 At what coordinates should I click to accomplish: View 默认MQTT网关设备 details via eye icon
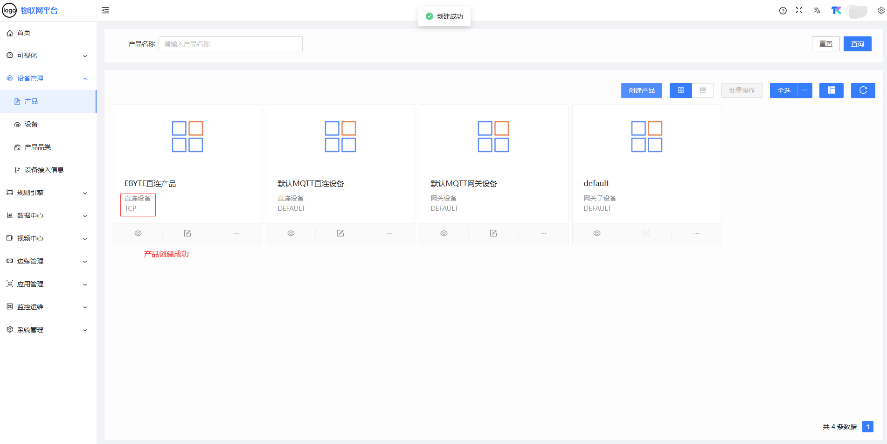tap(444, 233)
